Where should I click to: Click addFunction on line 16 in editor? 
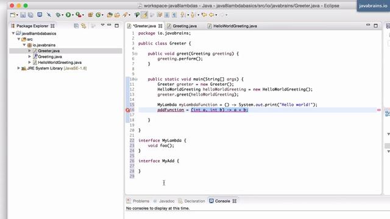click(171, 109)
